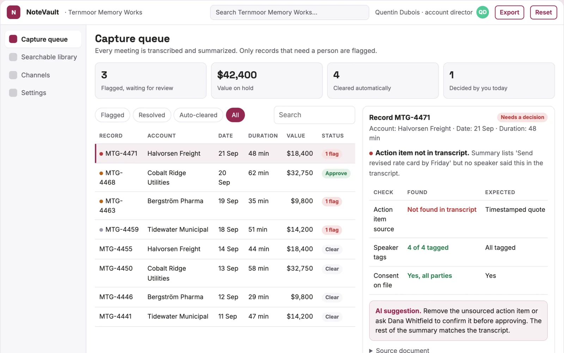Toggle the Resolved filter pill

point(152,115)
